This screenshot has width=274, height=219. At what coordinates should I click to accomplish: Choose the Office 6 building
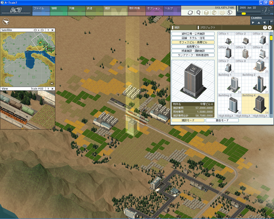[260, 53]
